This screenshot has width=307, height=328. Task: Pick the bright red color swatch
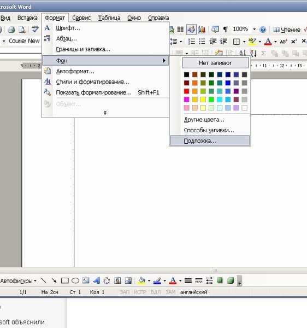pos(186,91)
